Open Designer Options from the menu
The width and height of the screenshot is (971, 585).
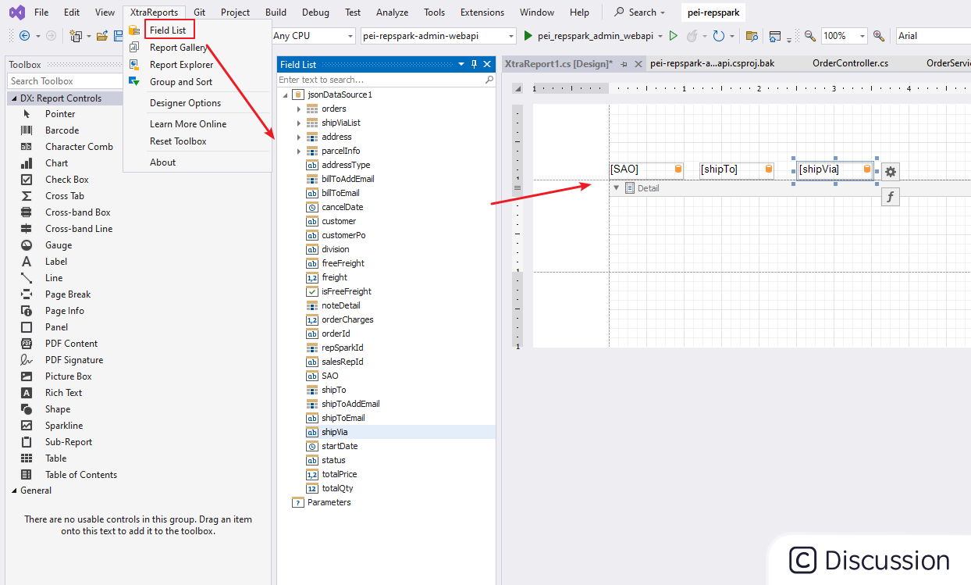tap(185, 103)
